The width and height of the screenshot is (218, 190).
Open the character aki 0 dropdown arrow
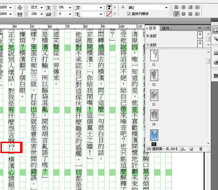pos(70,14)
